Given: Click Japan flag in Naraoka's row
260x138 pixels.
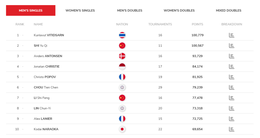Looking at the screenshot, I should coord(122,129).
